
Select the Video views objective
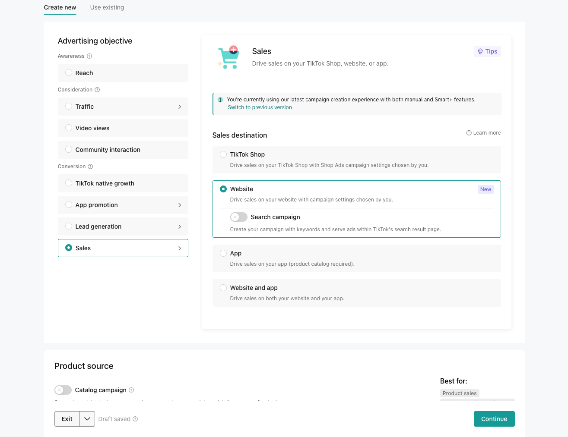click(x=123, y=128)
